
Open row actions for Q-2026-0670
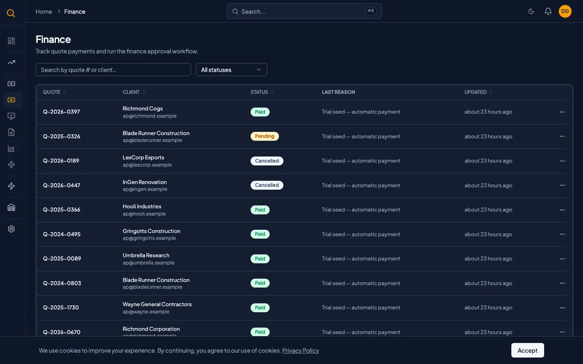(562, 332)
